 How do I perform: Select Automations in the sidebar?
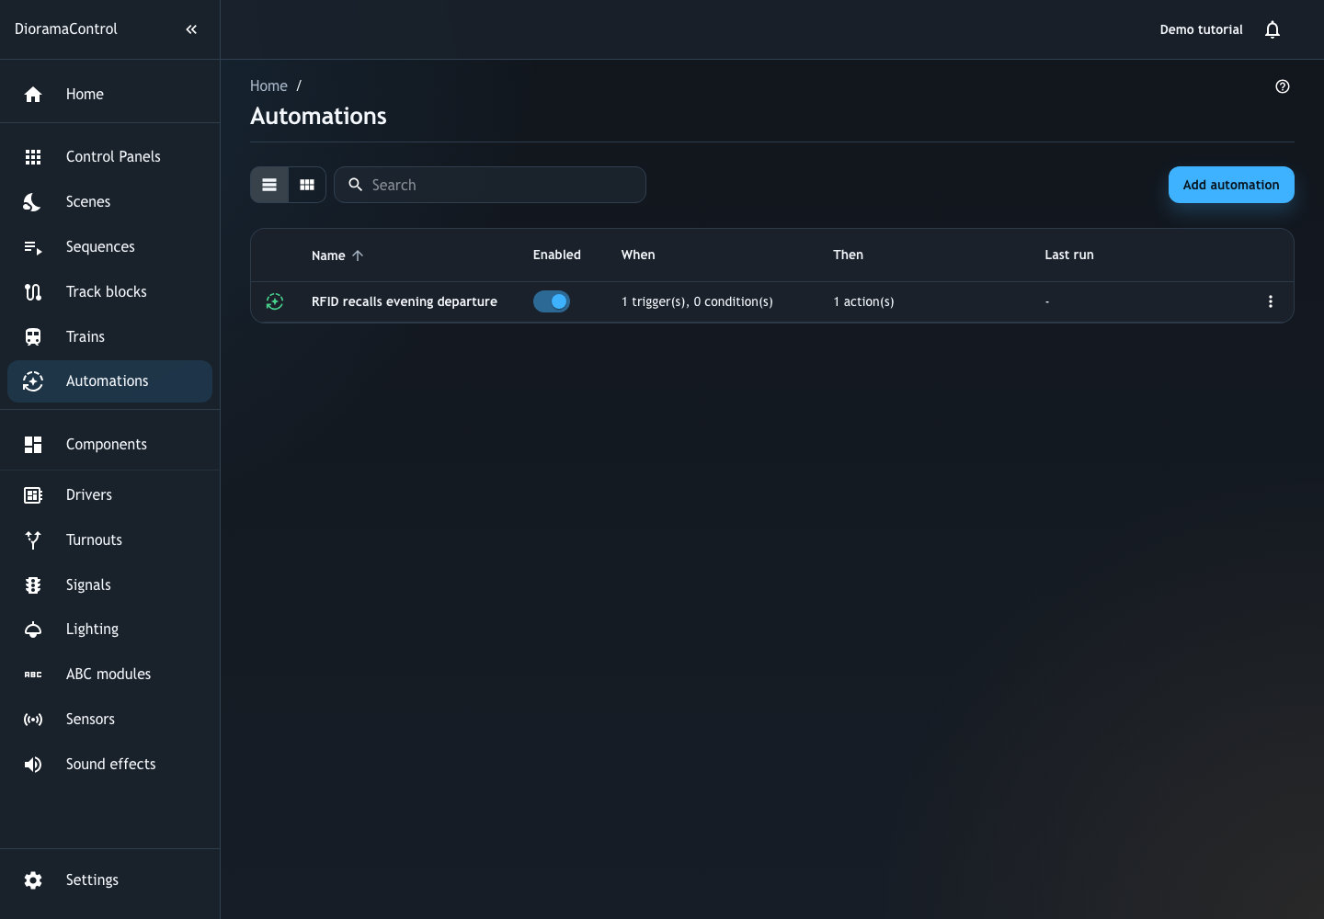[x=110, y=381]
